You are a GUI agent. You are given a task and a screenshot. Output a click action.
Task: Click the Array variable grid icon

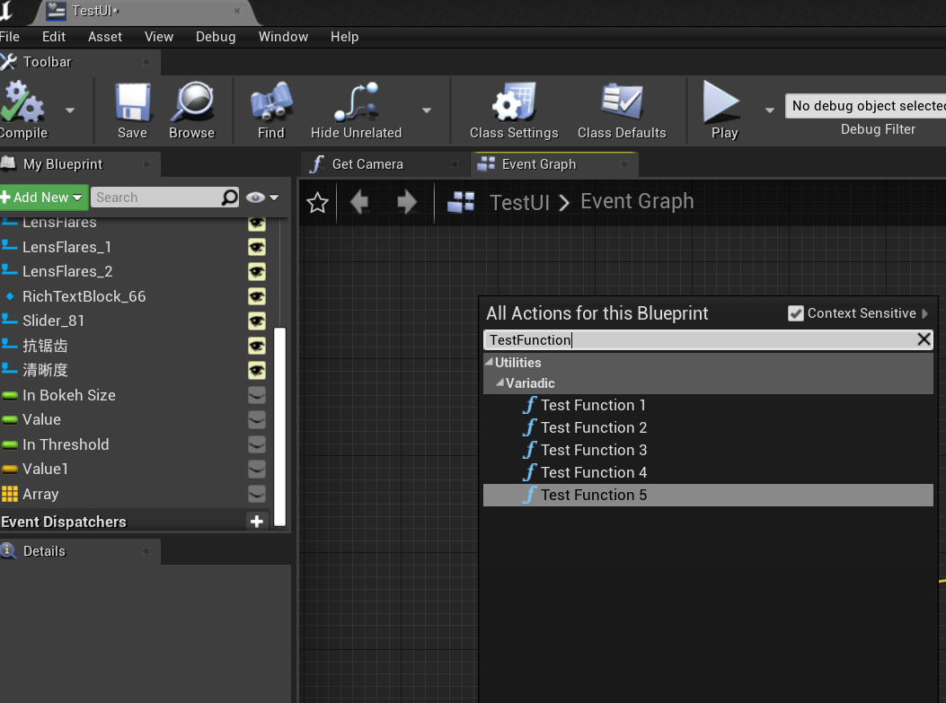10,495
